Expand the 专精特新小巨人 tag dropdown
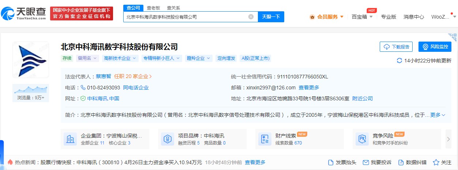458x170 pixels. pyautogui.click(x=162, y=58)
